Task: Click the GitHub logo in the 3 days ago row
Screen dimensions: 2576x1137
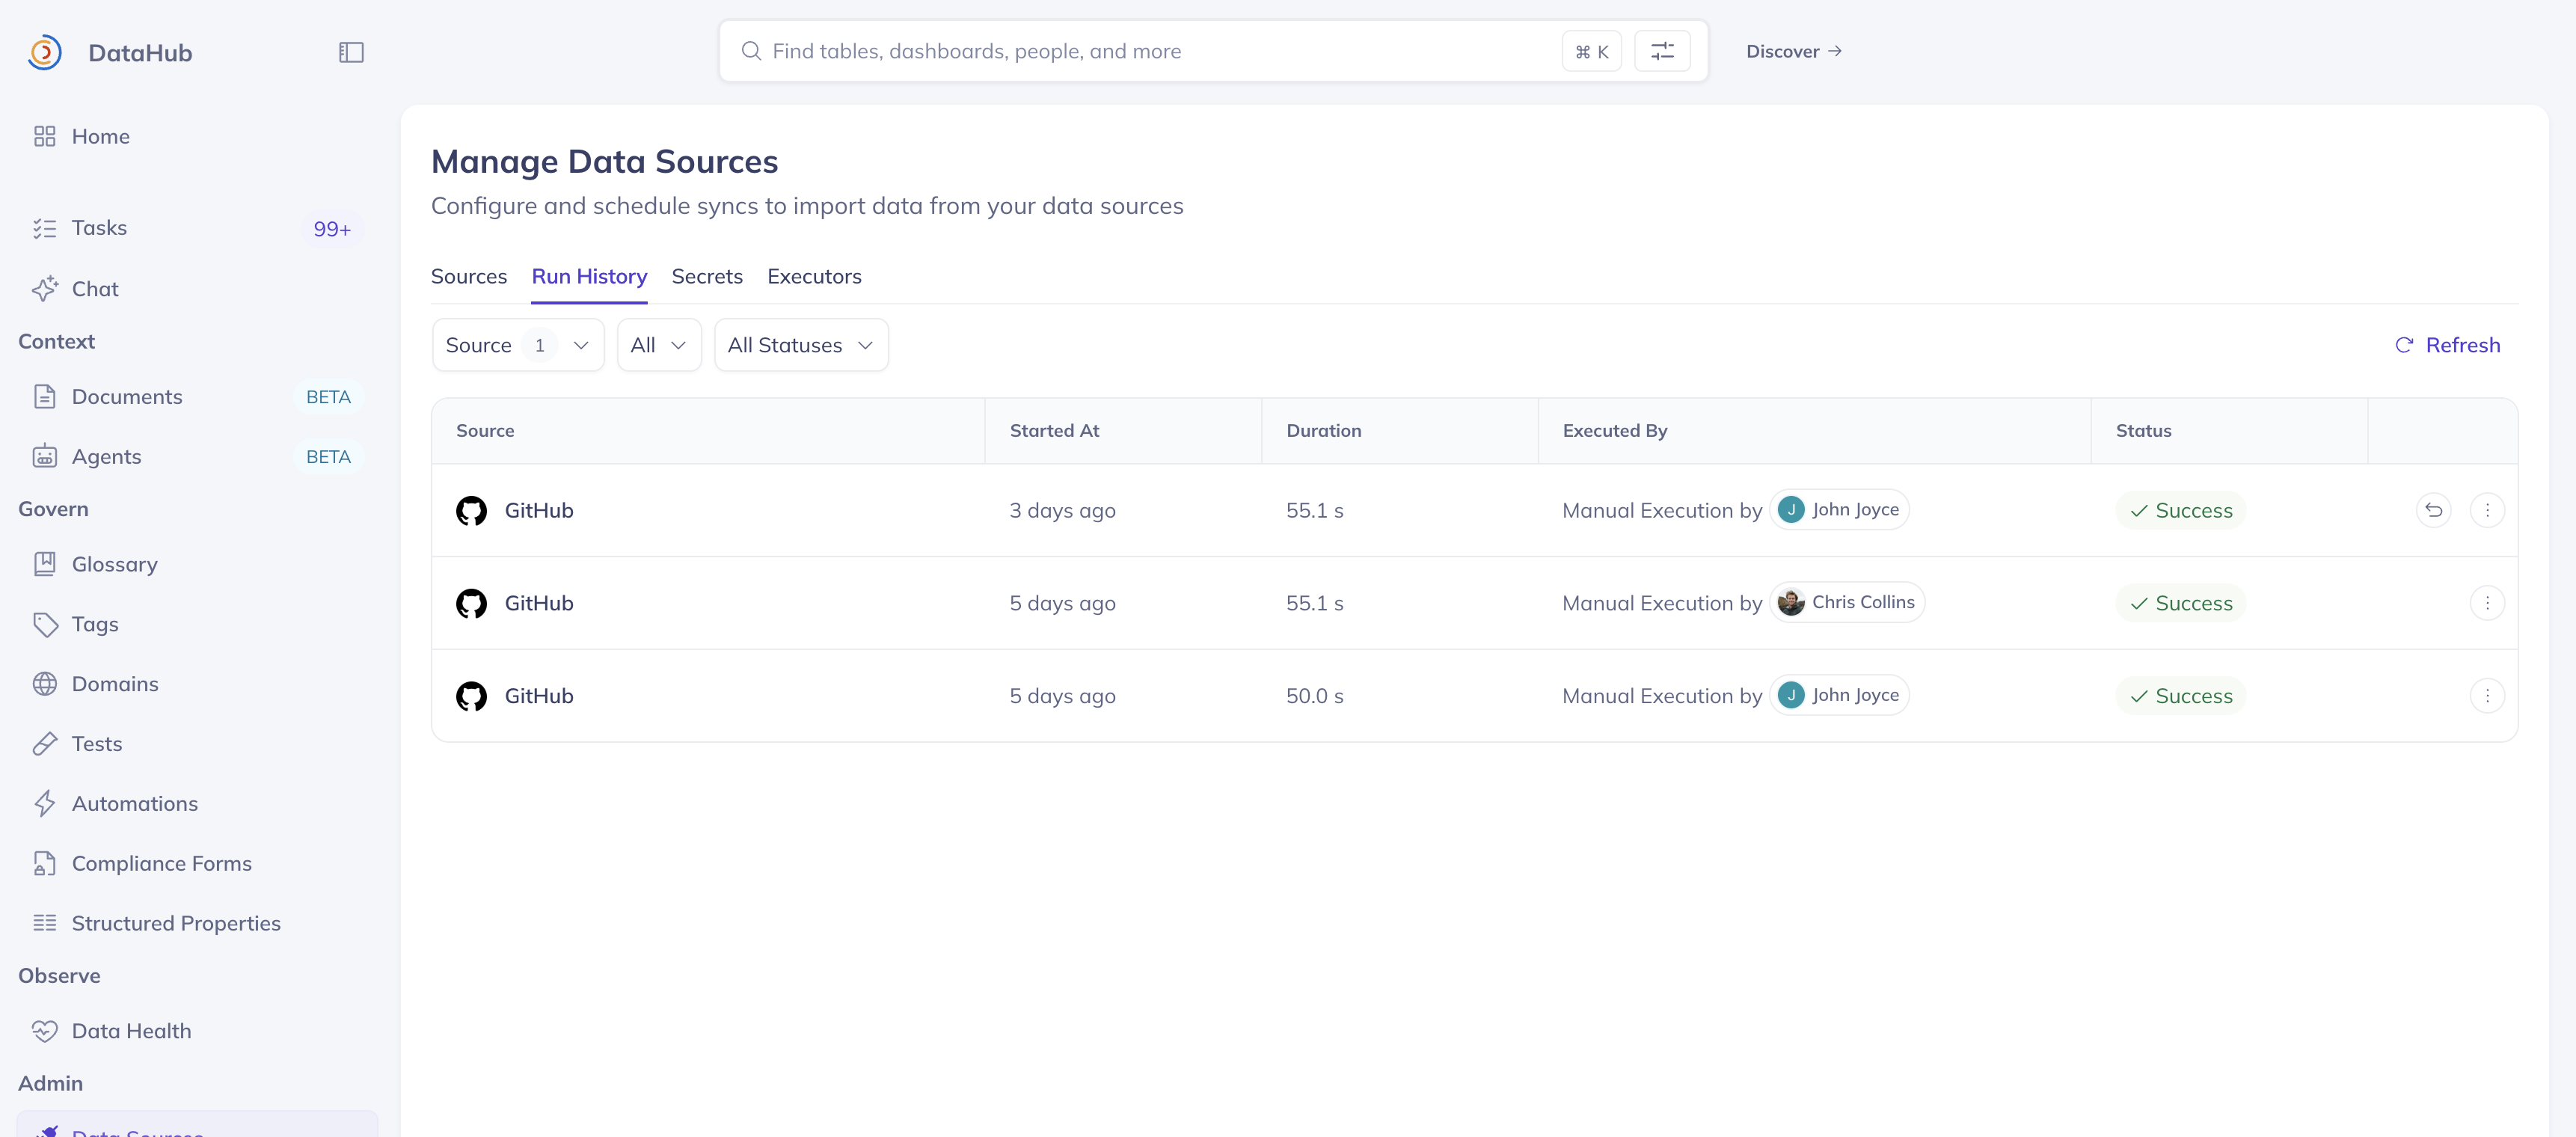Action: pyautogui.click(x=471, y=511)
